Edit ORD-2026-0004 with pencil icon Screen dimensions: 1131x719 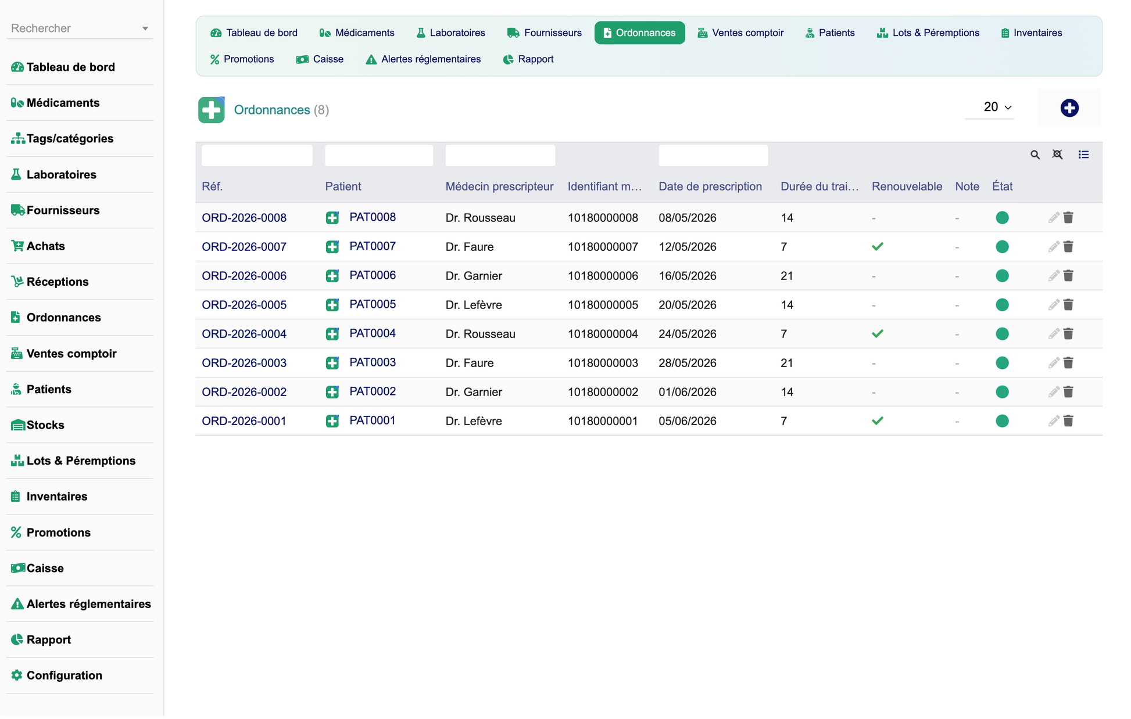(1053, 334)
